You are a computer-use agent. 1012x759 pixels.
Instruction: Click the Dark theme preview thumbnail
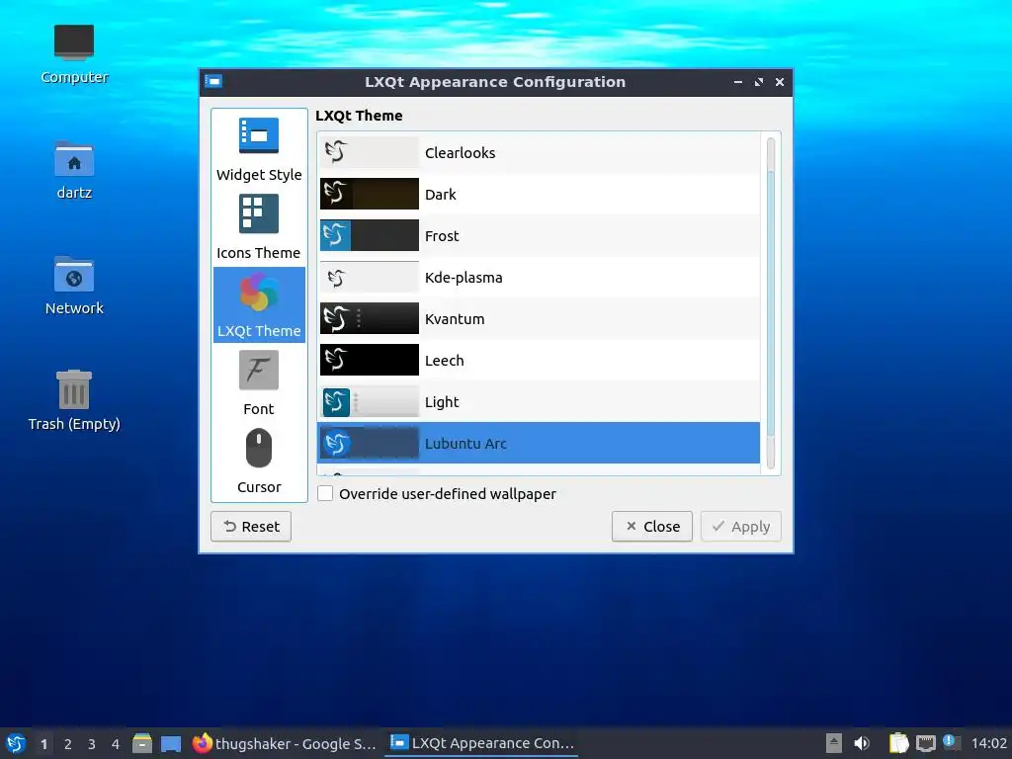click(x=370, y=194)
